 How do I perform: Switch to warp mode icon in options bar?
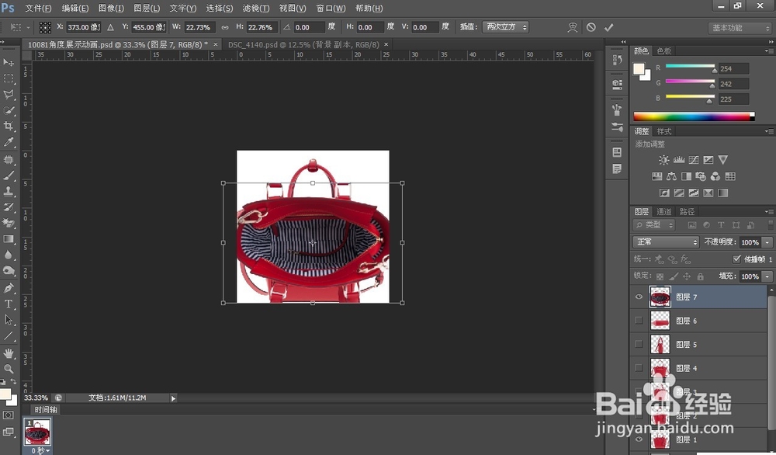pyautogui.click(x=573, y=27)
